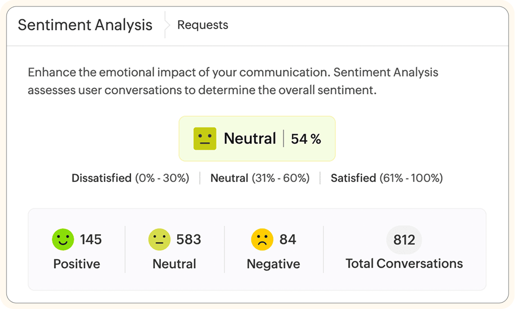Click the neutral face icon beside 583
This screenshot has width=515, height=309.
tap(159, 240)
